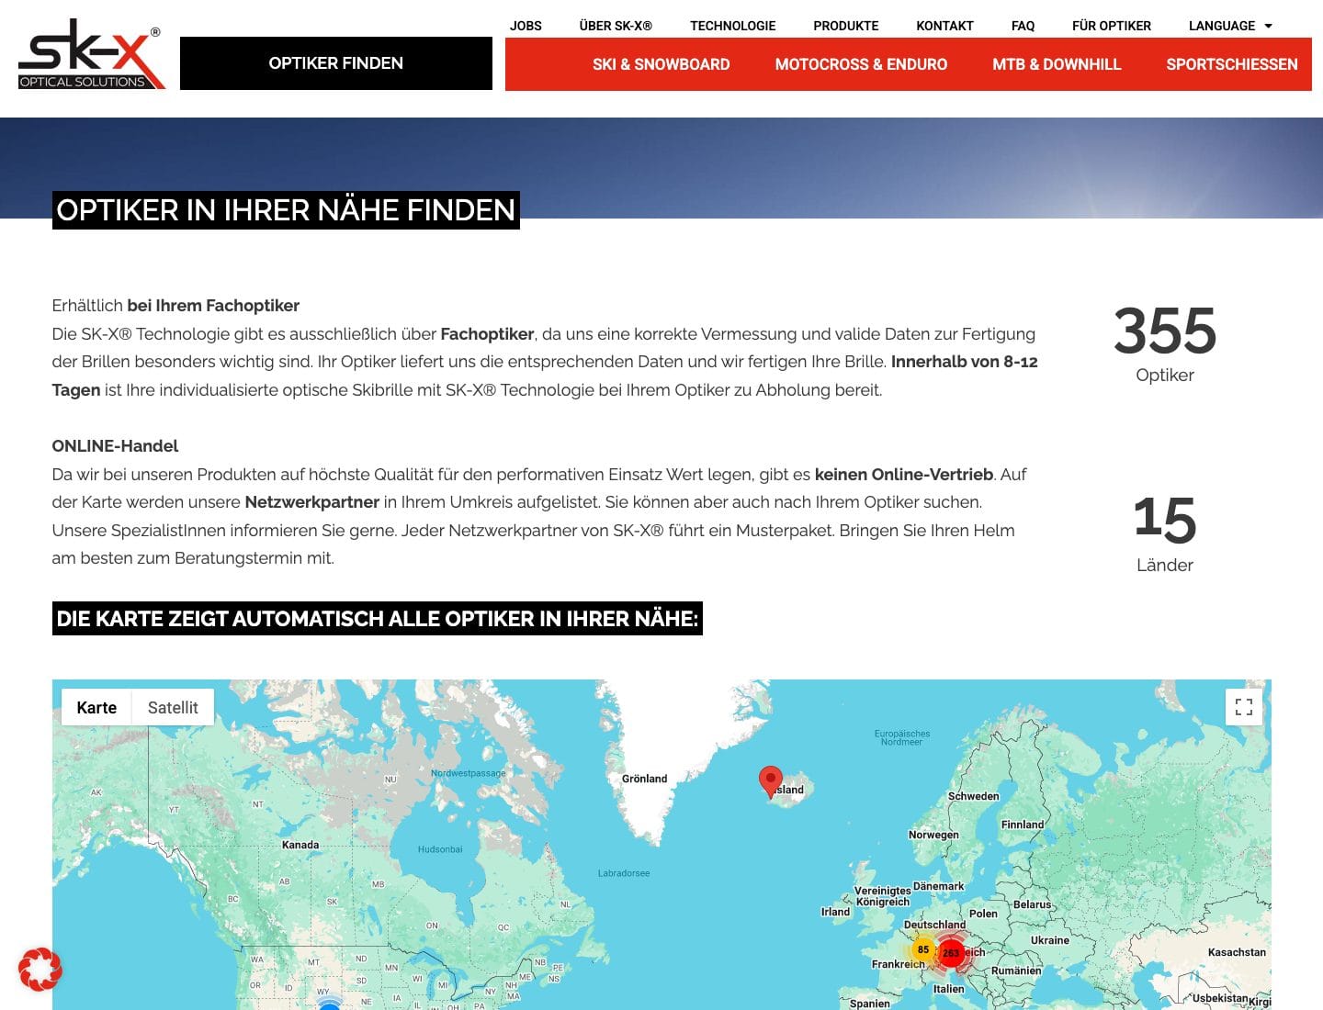
Task: Click 'DIE KARTE ZEIGT AUTOMATISCH' heading
Action: [378, 619]
